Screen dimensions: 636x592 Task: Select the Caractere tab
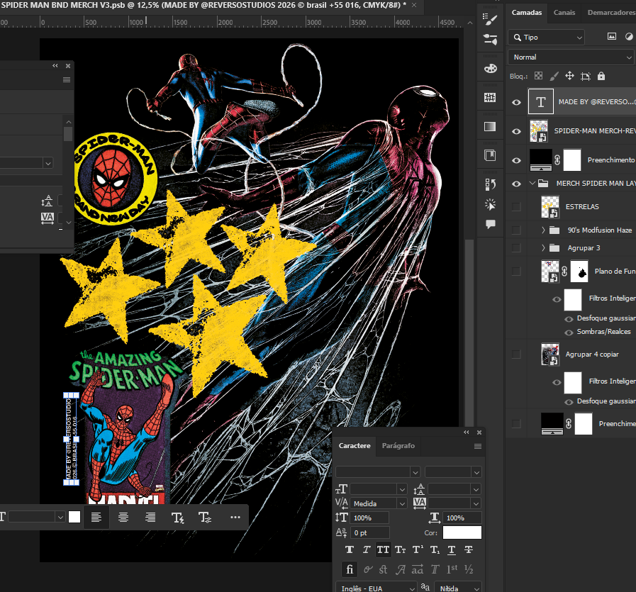pyautogui.click(x=355, y=446)
